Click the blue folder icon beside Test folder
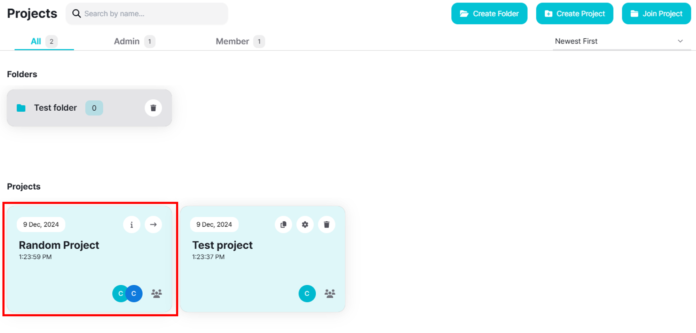This screenshot has width=696, height=333. 21,108
